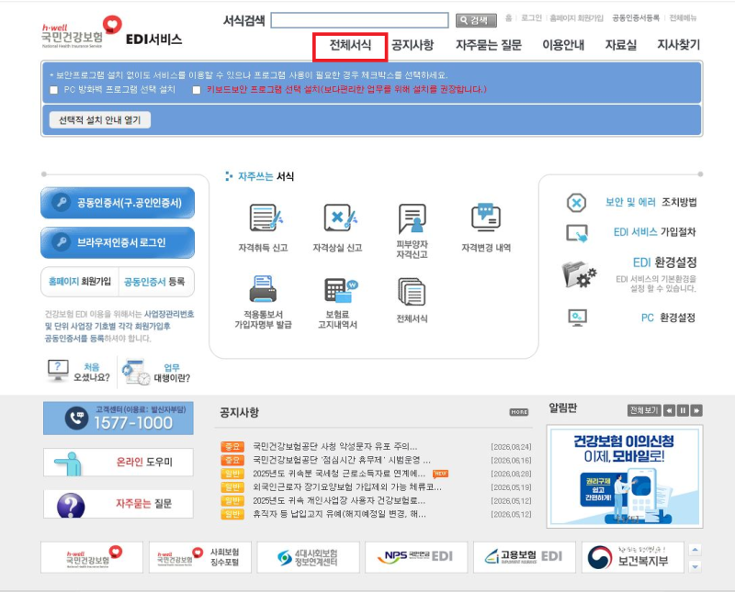
Task: Log in with 공동인증서(구.공인인증서) button
Action: pyautogui.click(x=118, y=203)
